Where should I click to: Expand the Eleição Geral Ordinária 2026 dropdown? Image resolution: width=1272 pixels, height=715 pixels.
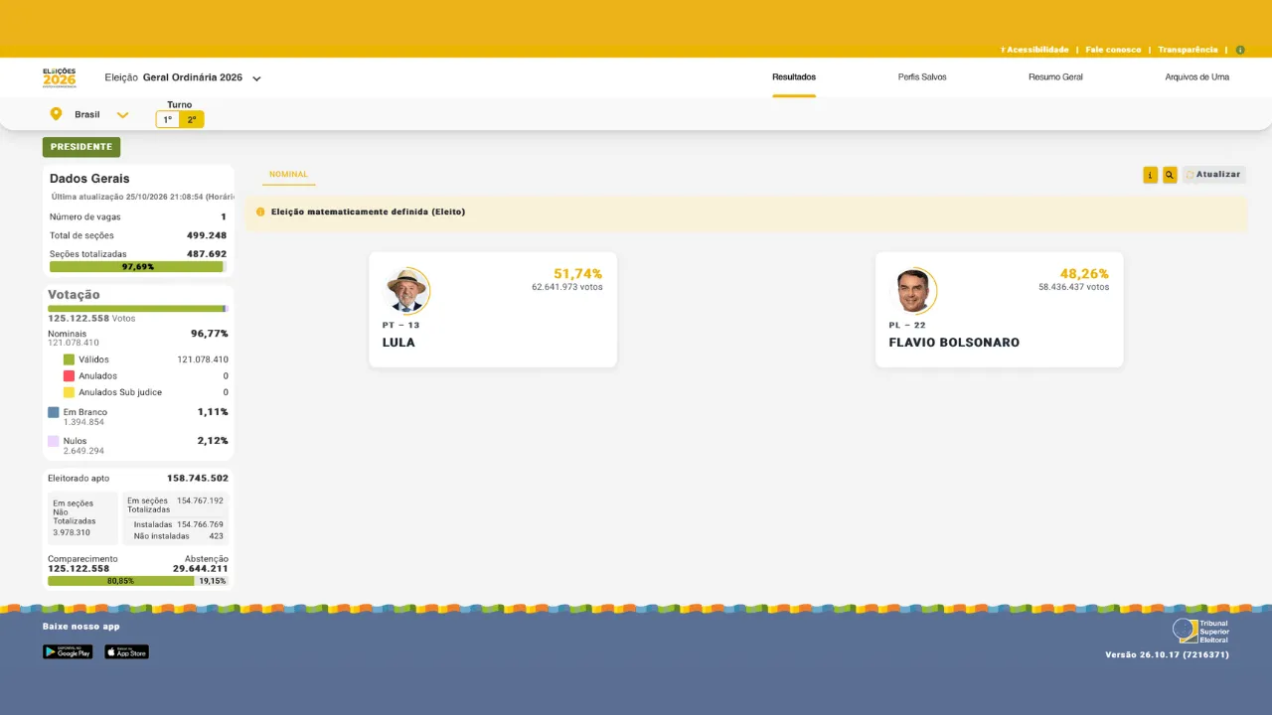tap(256, 78)
